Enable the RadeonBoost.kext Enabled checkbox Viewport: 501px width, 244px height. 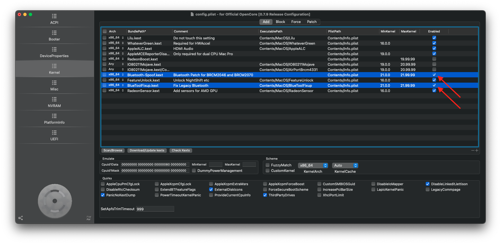click(434, 59)
